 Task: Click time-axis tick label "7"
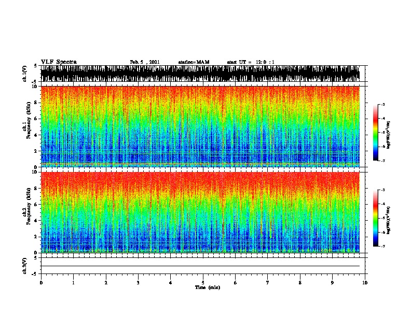pyautogui.click(x=268, y=283)
